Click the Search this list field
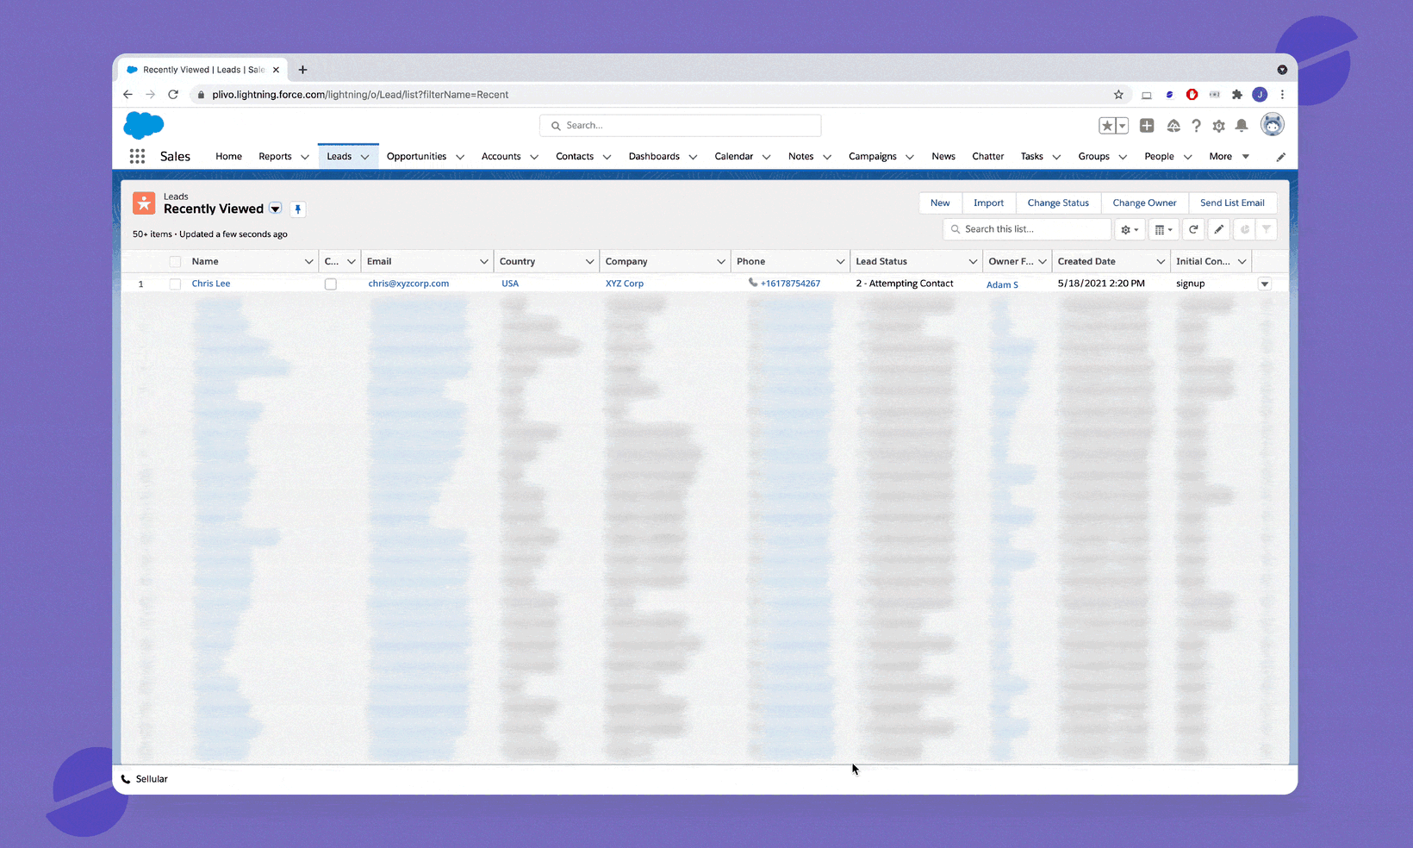Screen dimensions: 1413x848 [1027, 229]
